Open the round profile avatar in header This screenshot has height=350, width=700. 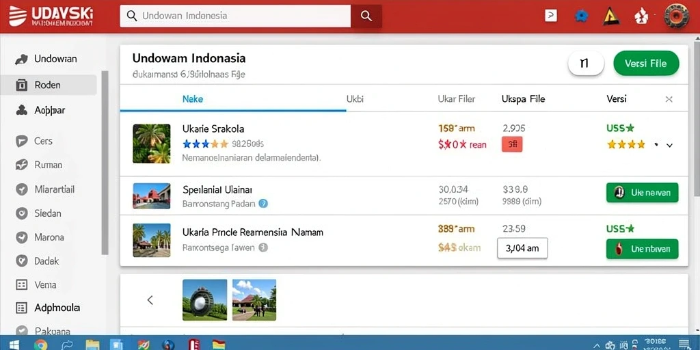click(x=676, y=16)
